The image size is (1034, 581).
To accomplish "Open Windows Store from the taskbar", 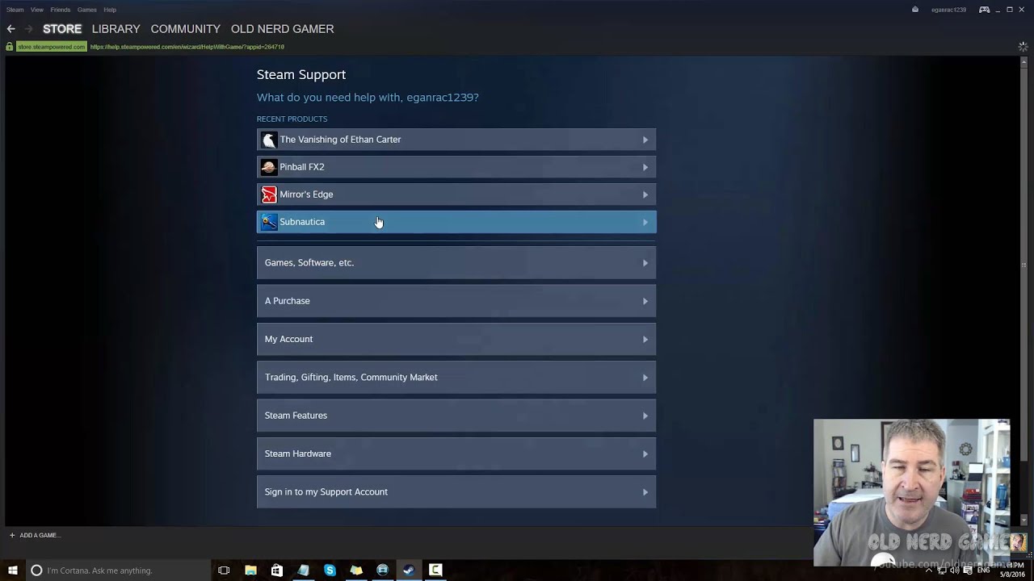I will (277, 570).
